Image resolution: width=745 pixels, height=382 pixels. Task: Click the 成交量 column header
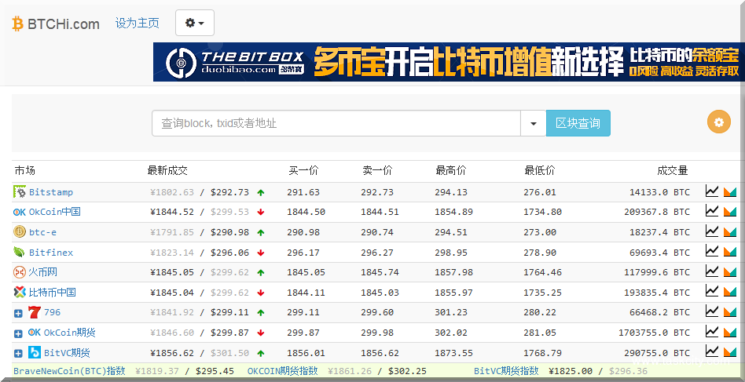(672, 171)
